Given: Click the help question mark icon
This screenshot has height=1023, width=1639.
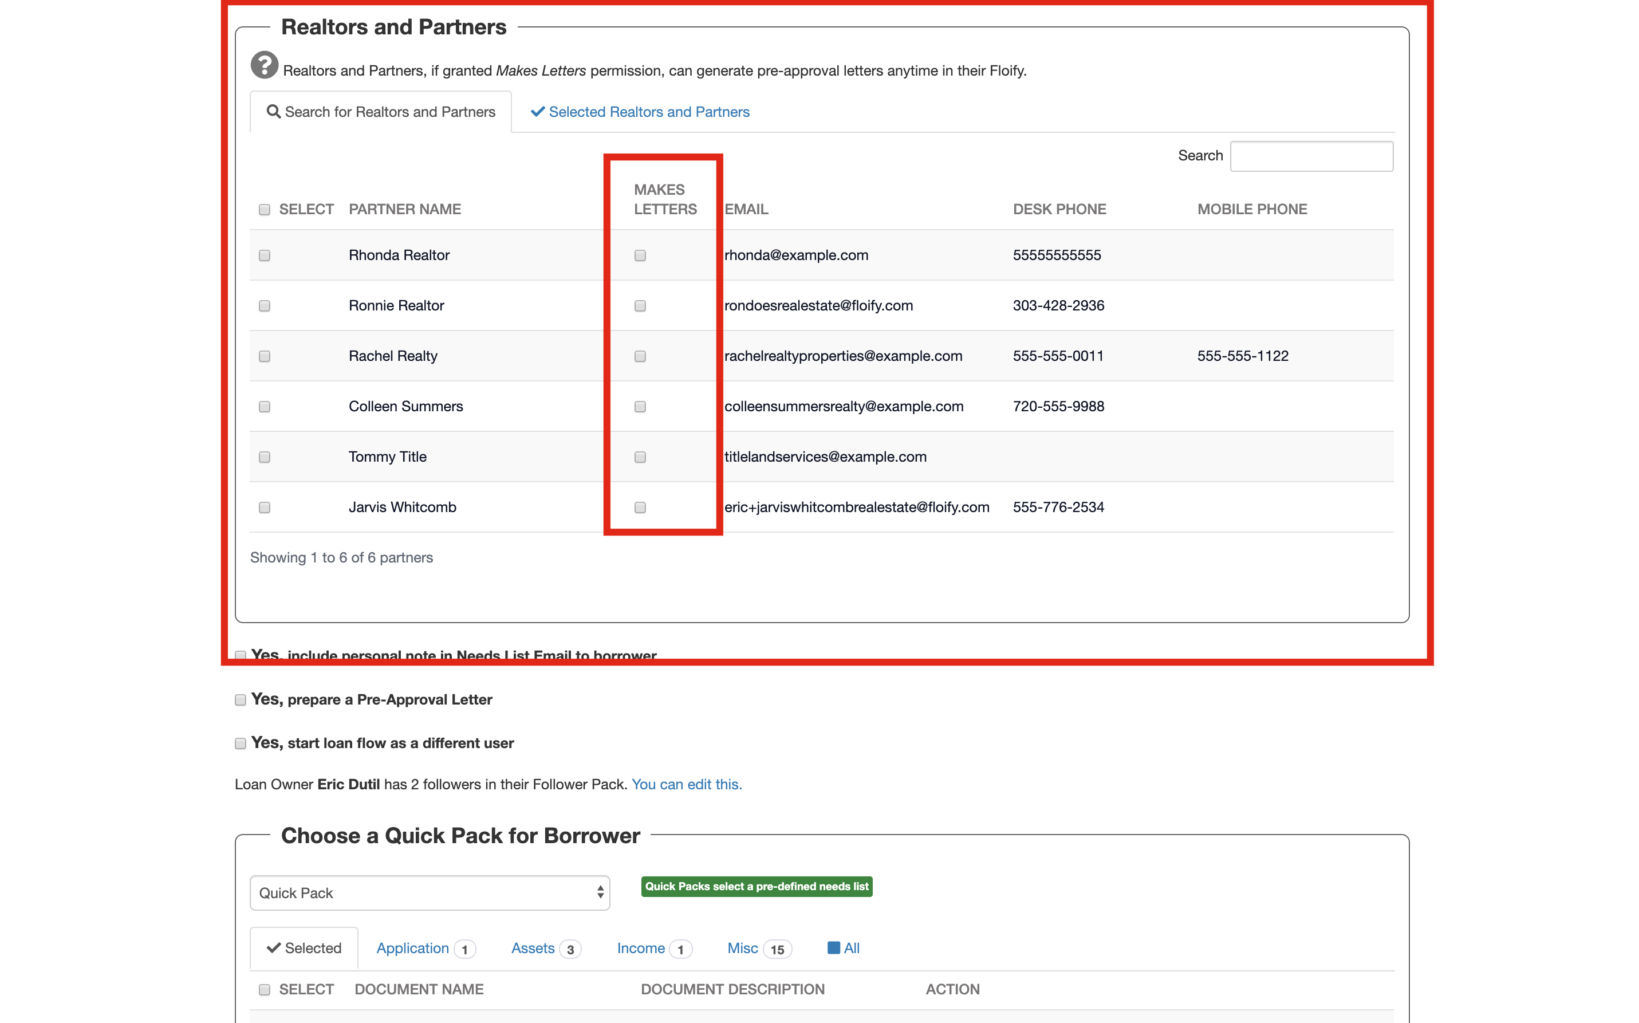Looking at the screenshot, I should [264, 65].
